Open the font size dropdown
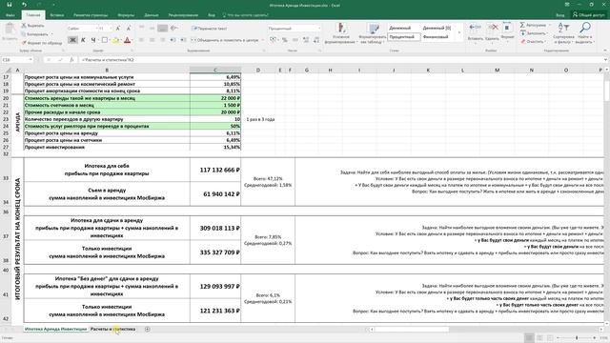Image resolution: width=610 pixels, height=343 pixels. pyautogui.click(x=111, y=29)
